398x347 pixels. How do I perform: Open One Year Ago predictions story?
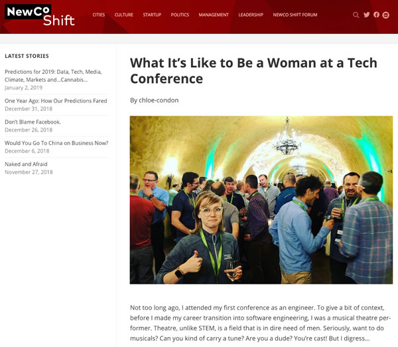pyautogui.click(x=56, y=101)
